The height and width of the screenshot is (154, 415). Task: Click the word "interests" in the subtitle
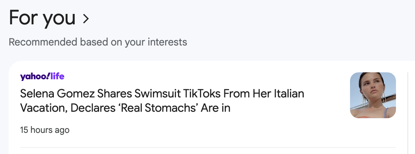tap(167, 42)
